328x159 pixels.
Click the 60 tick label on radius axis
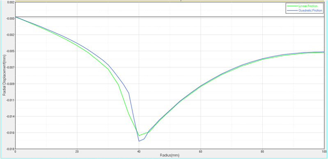pyautogui.click(x=201, y=152)
